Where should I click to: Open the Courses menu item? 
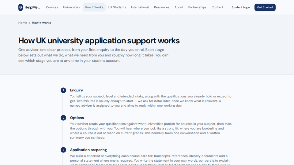pyautogui.click(x=52, y=7)
